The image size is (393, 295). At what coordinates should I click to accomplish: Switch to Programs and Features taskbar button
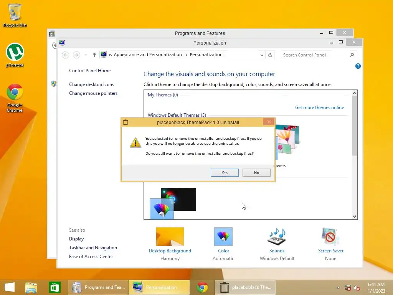tap(97, 287)
